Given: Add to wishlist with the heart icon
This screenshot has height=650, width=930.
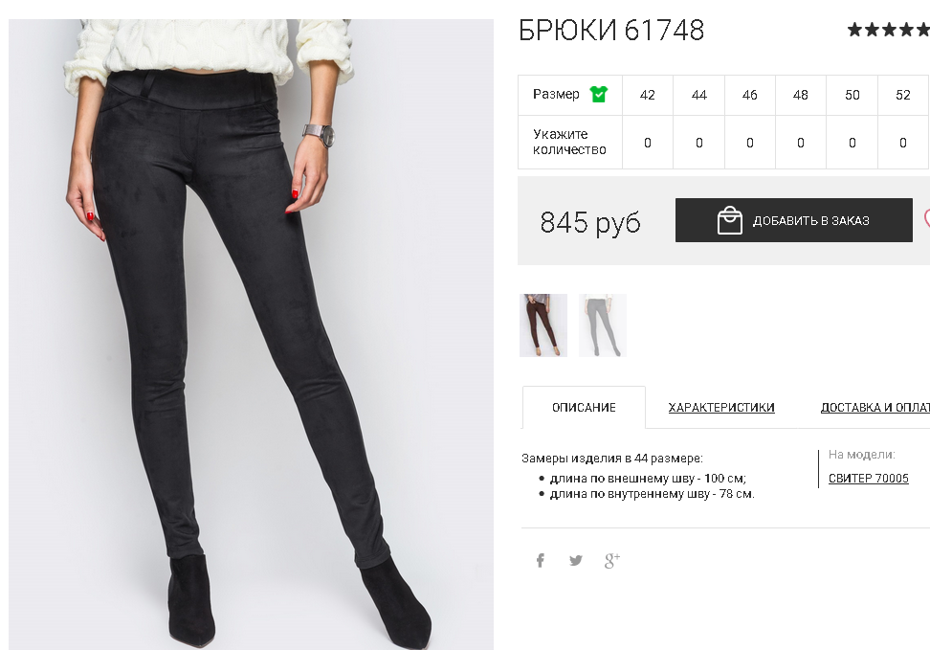Looking at the screenshot, I should (x=926, y=219).
